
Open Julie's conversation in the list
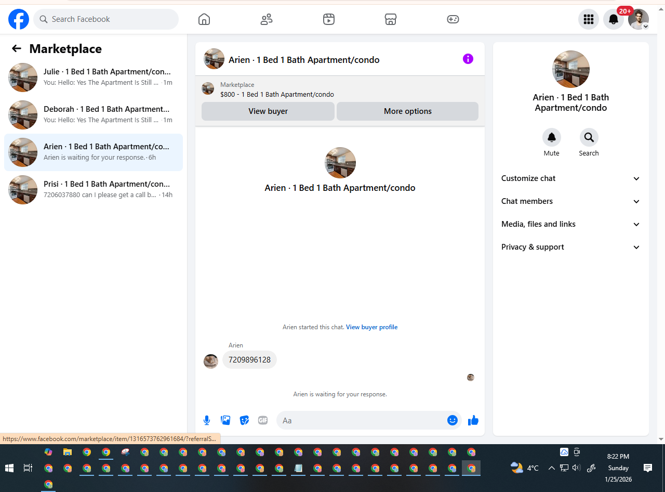click(x=94, y=77)
